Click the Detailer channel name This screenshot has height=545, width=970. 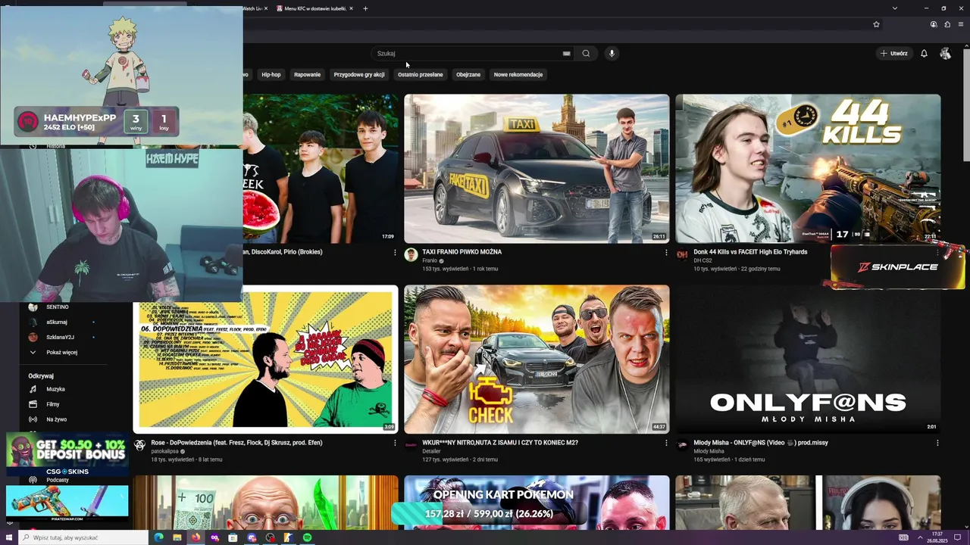tap(431, 451)
